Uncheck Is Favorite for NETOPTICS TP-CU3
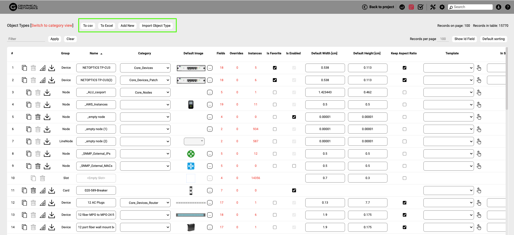Screen dimensions: 514x235 tap(275, 68)
